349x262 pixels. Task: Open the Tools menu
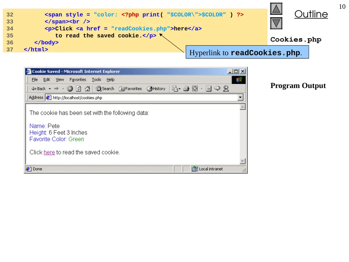[x=96, y=80]
